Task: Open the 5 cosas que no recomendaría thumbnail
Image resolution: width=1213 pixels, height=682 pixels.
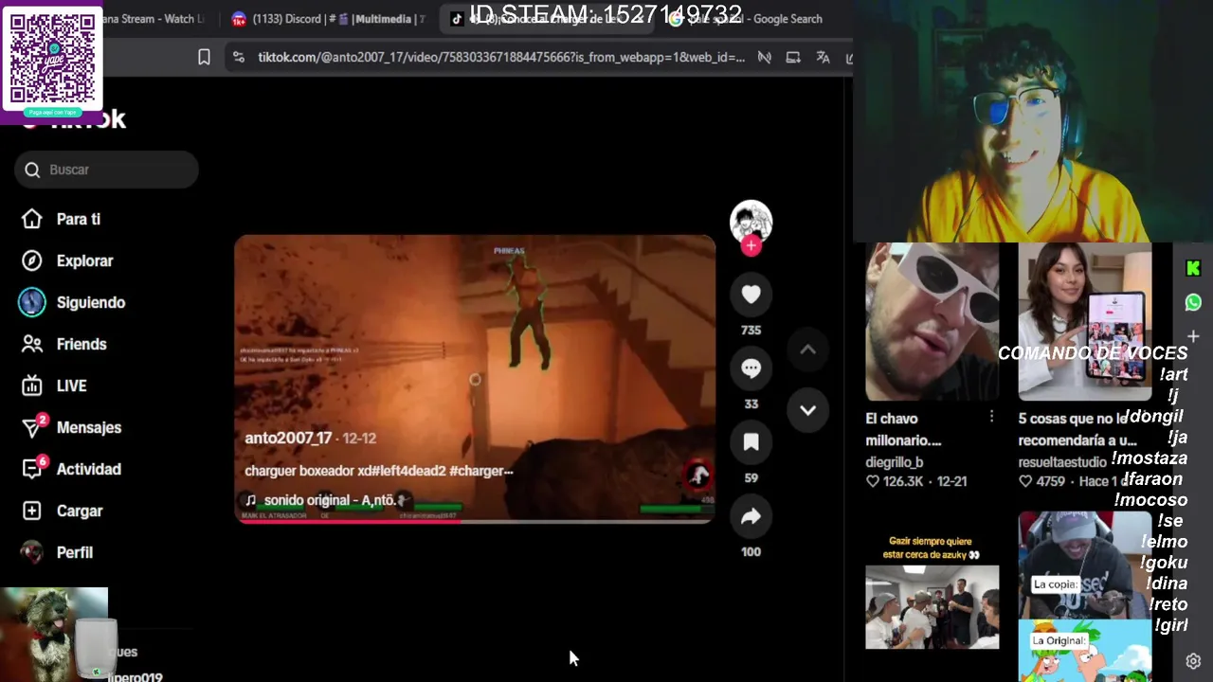Action: (1085, 322)
